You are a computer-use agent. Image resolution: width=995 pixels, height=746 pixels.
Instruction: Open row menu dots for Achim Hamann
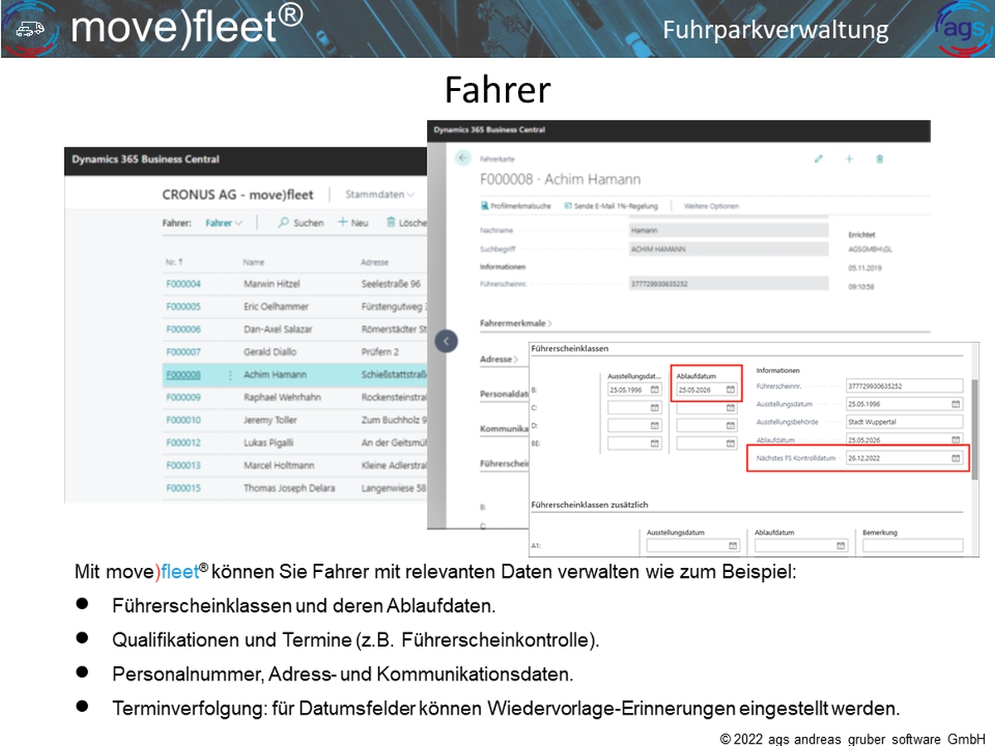click(x=231, y=375)
